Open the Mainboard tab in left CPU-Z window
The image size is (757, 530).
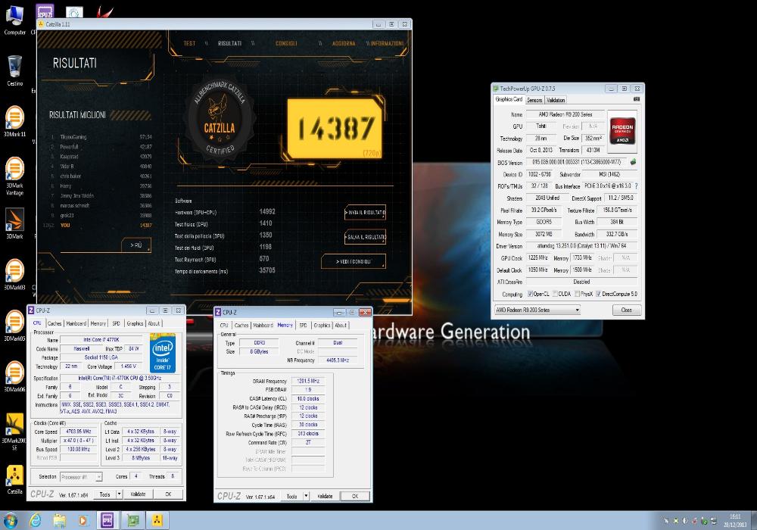point(76,323)
